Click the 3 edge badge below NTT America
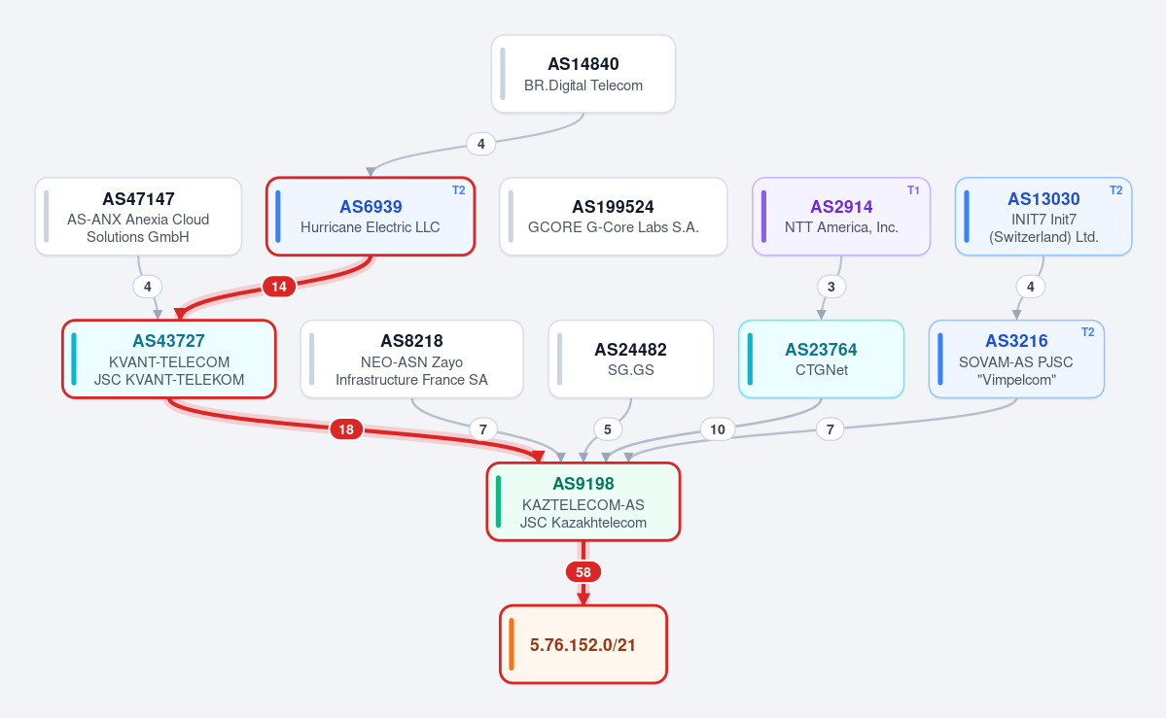The height and width of the screenshot is (718, 1166). 830,287
